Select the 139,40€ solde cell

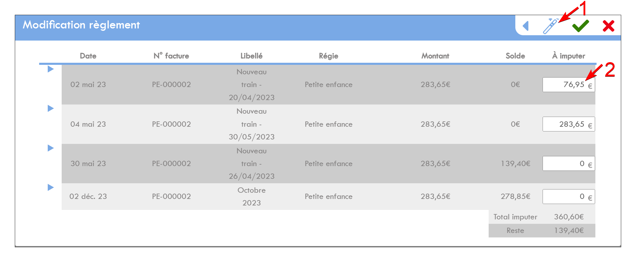pyautogui.click(x=515, y=163)
